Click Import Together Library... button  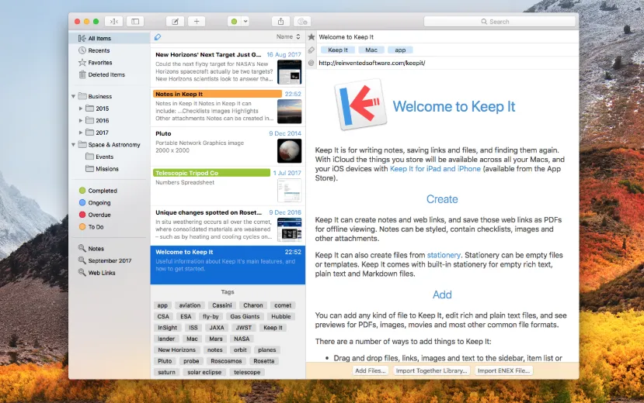click(431, 370)
